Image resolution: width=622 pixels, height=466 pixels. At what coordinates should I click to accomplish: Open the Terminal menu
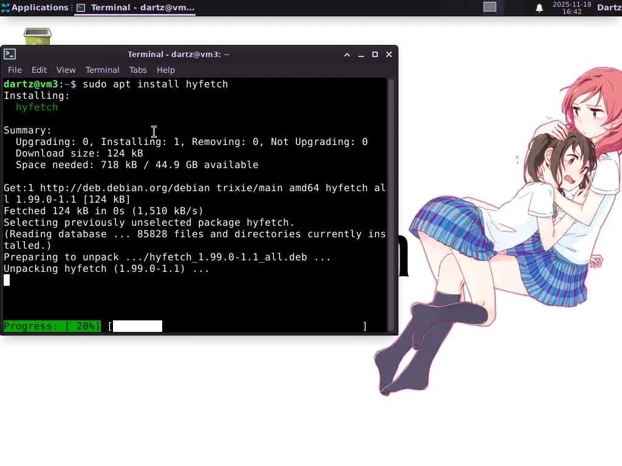click(x=102, y=70)
